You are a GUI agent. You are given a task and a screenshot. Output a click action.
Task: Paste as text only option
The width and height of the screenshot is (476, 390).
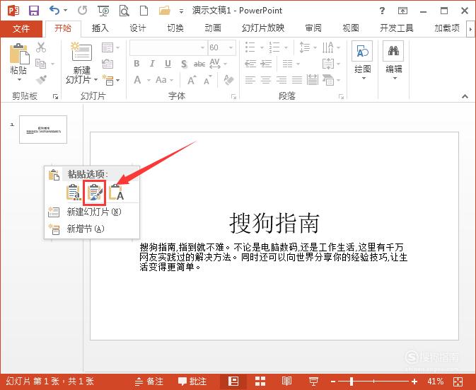pyautogui.click(x=116, y=193)
